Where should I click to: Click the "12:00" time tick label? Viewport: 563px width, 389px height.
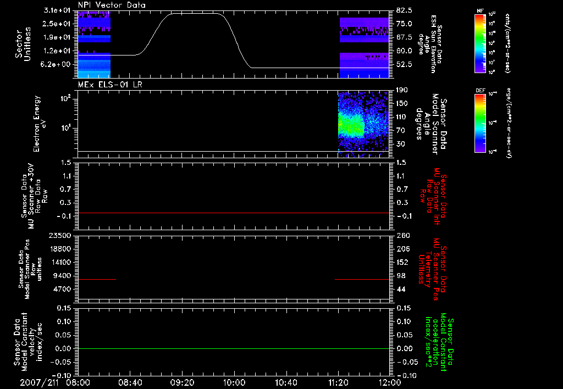click(x=390, y=382)
